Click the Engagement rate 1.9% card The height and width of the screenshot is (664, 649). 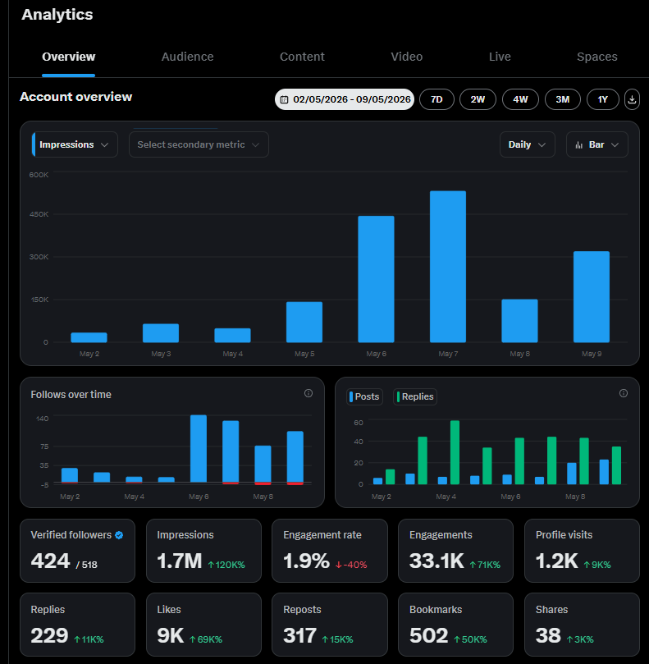[x=329, y=551]
